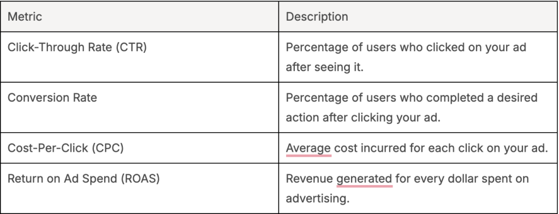The width and height of the screenshot is (559, 214).
Task: Click the underlined word generated
Action: pos(364,179)
